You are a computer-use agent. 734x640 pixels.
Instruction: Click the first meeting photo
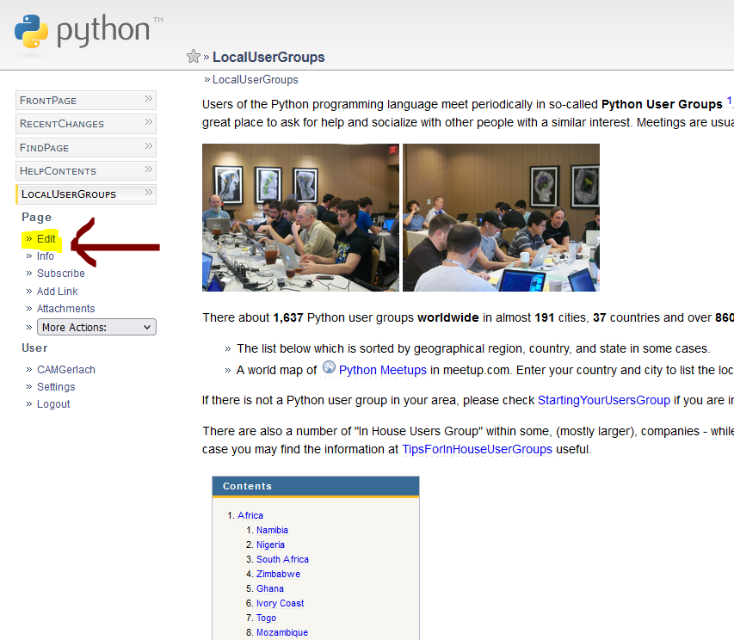click(x=300, y=218)
